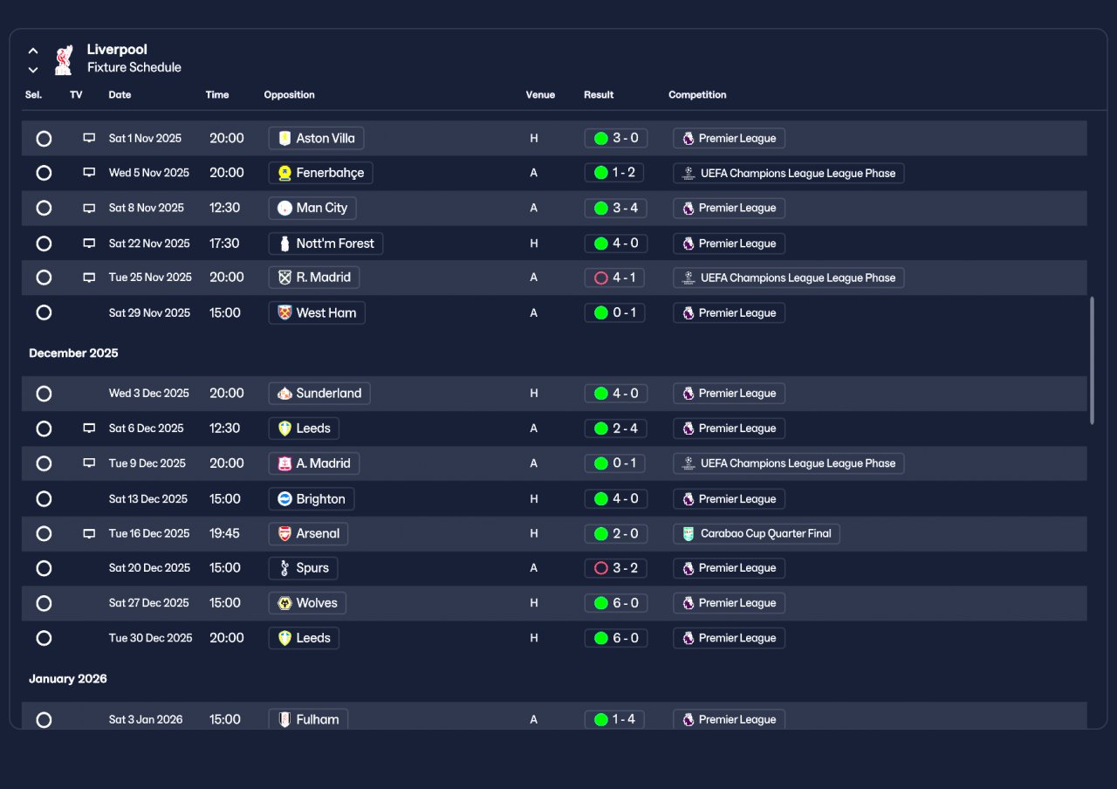The height and width of the screenshot is (789, 1117).
Task: Click the Man City club badge
Action: coord(284,208)
